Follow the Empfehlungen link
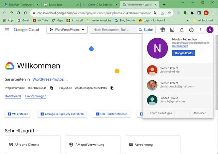The height and width of the screenshot is (154, 218). (x=36, y=96)
